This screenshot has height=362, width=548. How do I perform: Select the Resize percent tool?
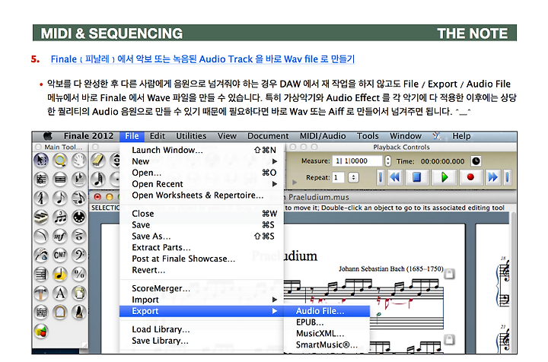(x=79, y=274)
